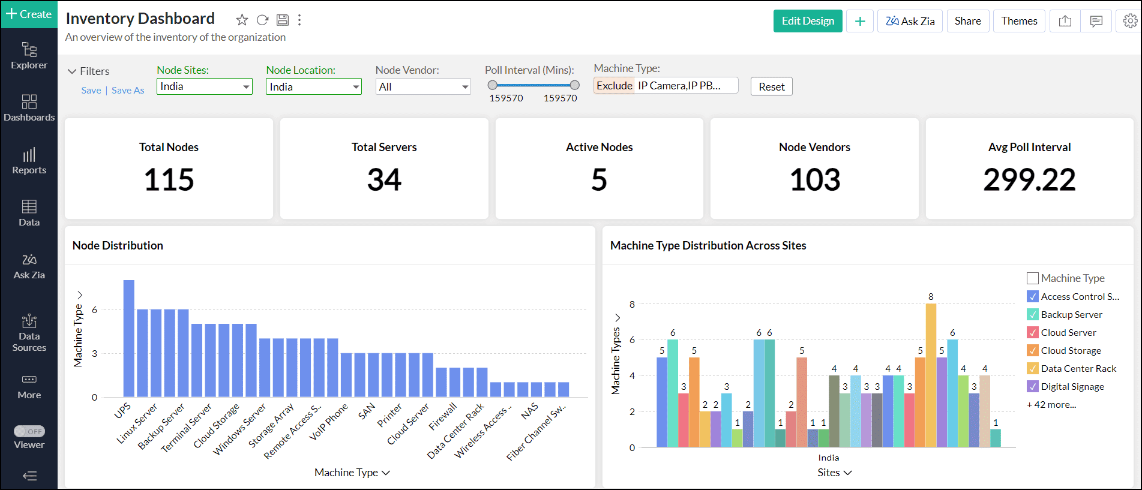Image resolution: width=1142 pixels, height=490 pixels.
Task: Go to Reports in sidebar
Action: pyautogui.click(x=29, y=161)
